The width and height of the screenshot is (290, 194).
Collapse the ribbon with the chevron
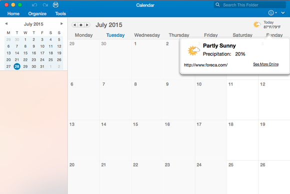[283, 13]
